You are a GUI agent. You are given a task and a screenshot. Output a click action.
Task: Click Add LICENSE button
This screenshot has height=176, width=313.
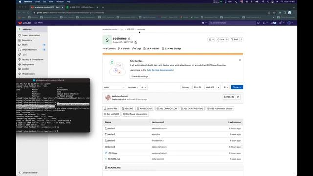click(145, 109)
